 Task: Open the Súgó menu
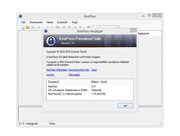click(x=75, y=22)
